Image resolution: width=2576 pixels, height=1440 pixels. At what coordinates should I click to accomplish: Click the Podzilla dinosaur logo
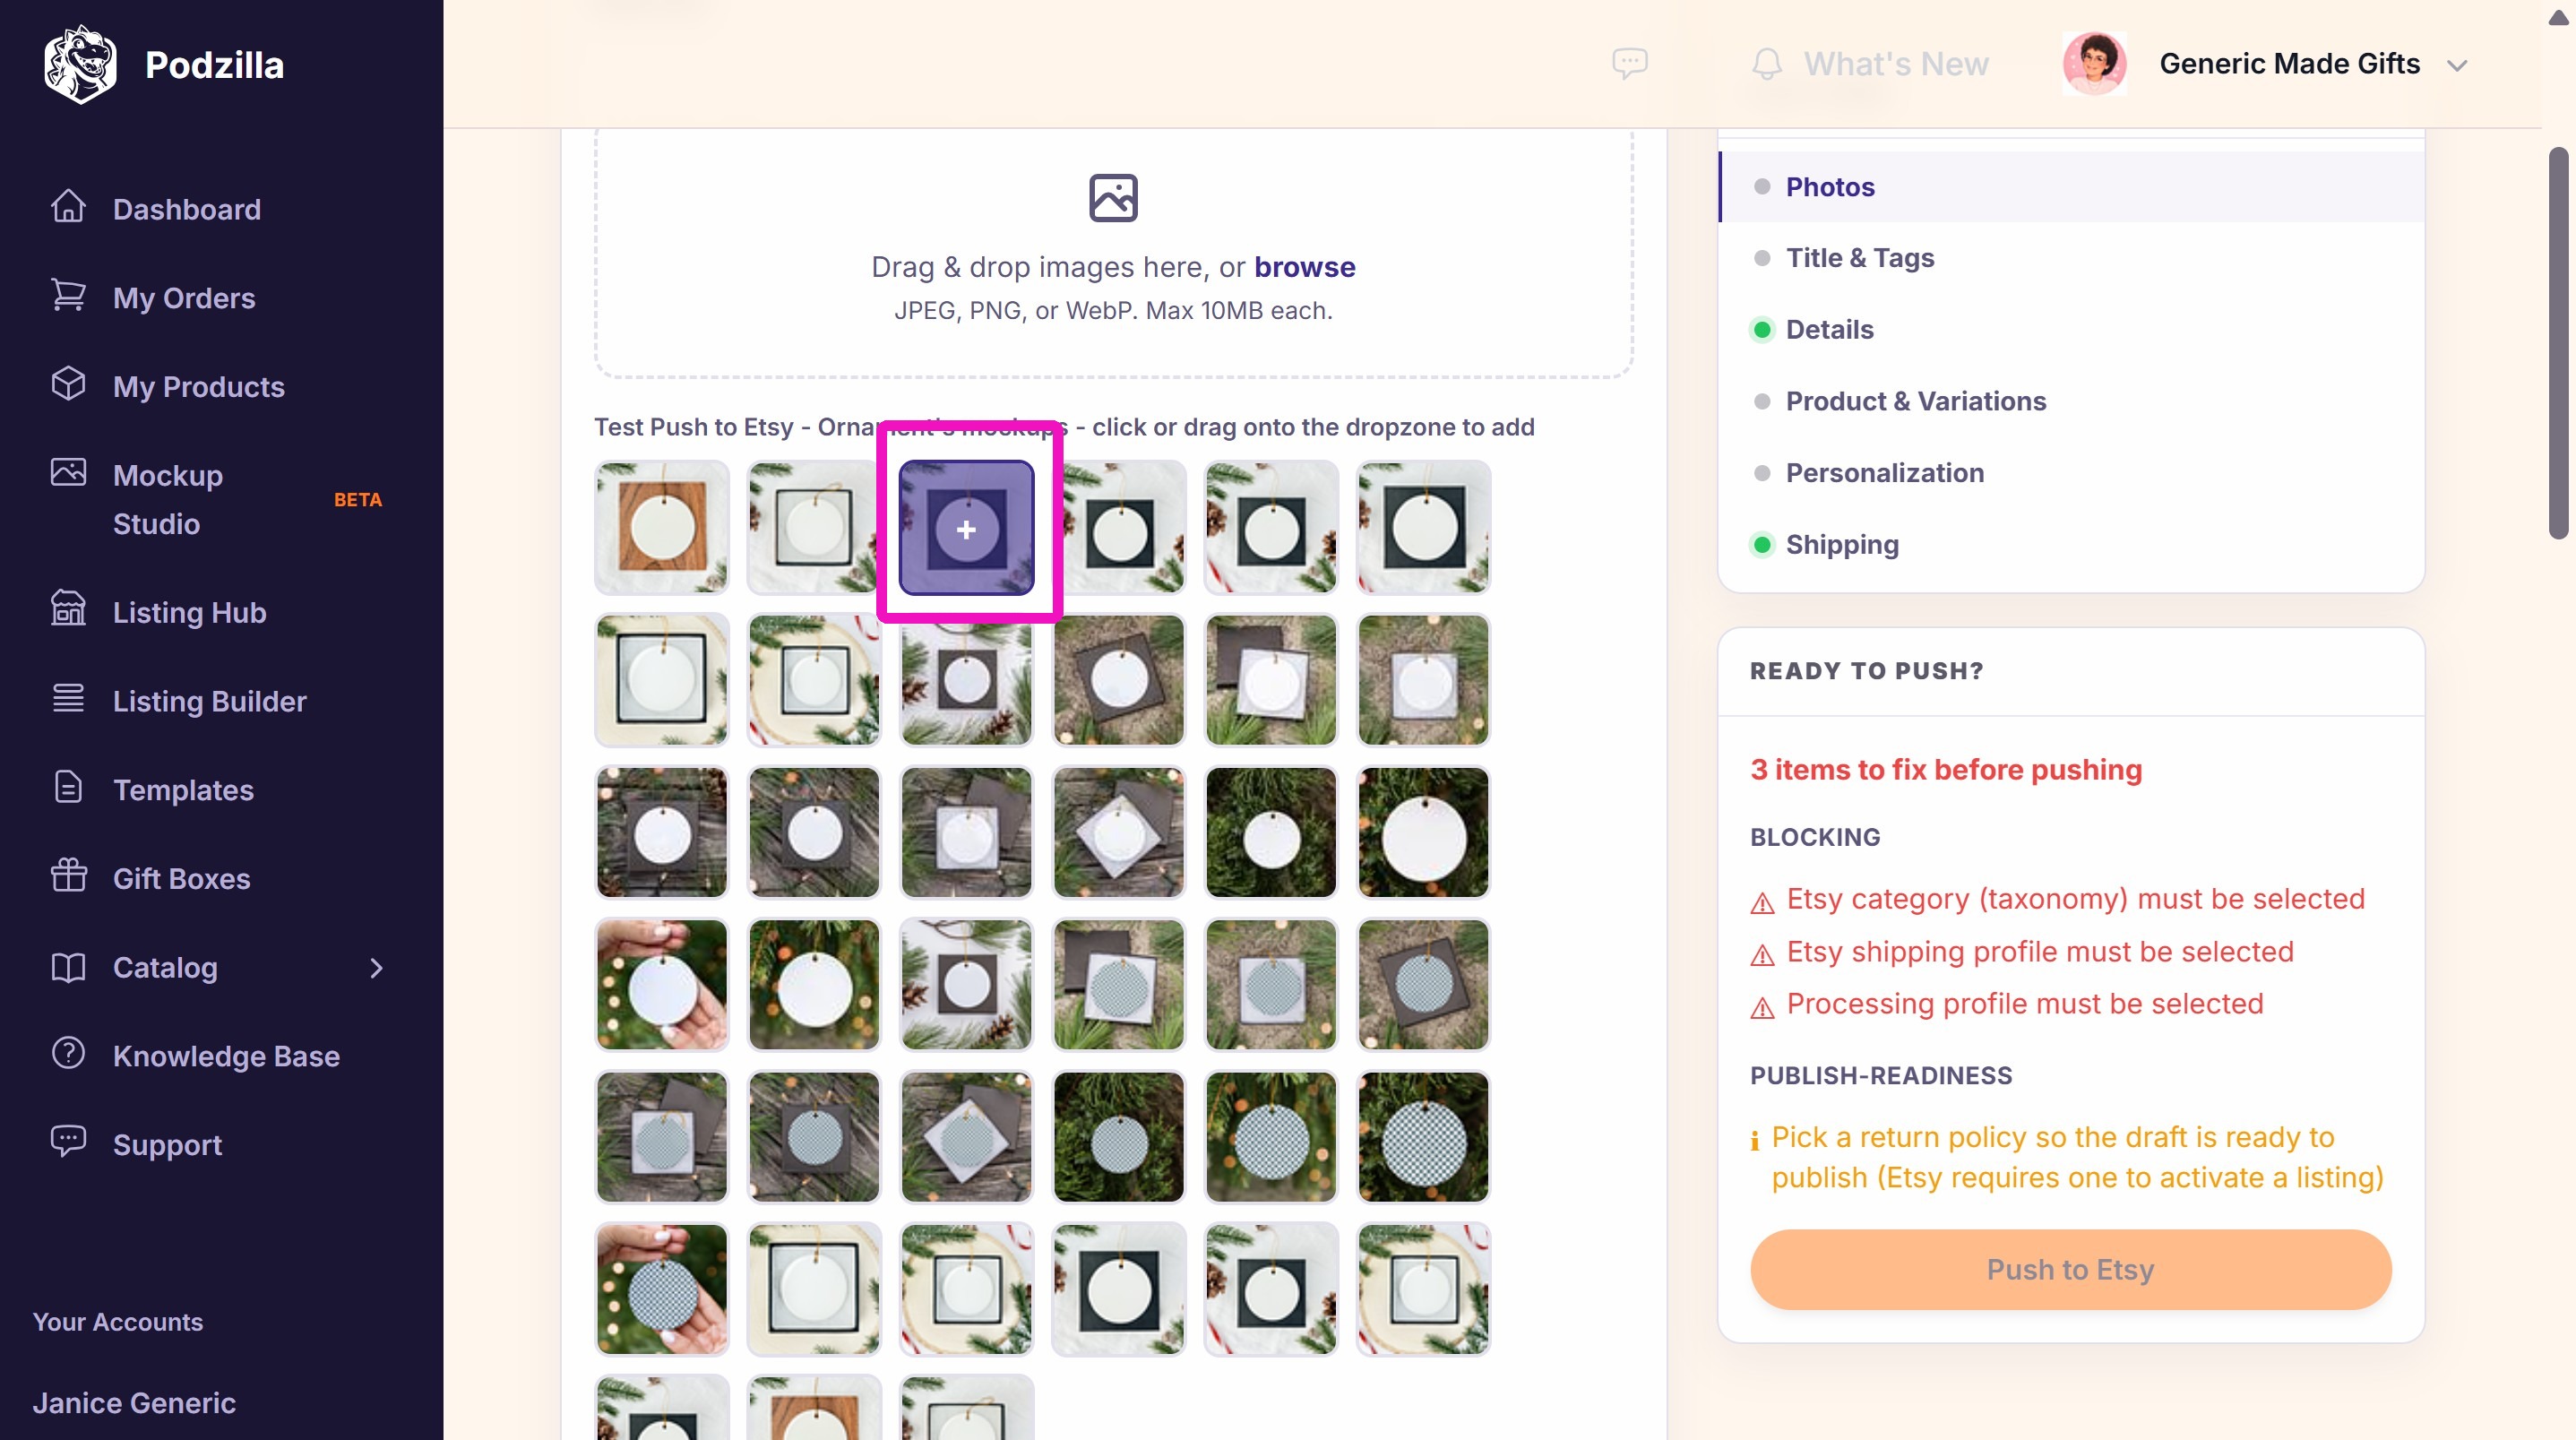tap(80, 64)
